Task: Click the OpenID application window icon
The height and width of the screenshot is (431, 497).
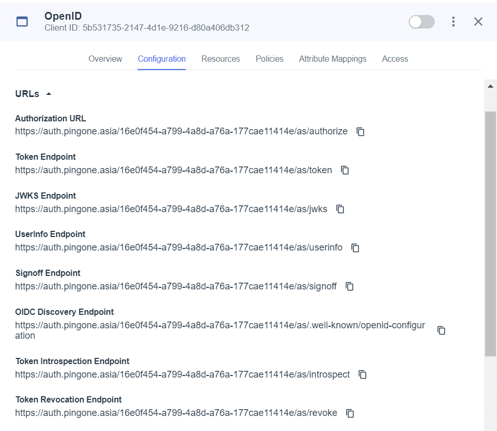Action: [x=22, y=22]
